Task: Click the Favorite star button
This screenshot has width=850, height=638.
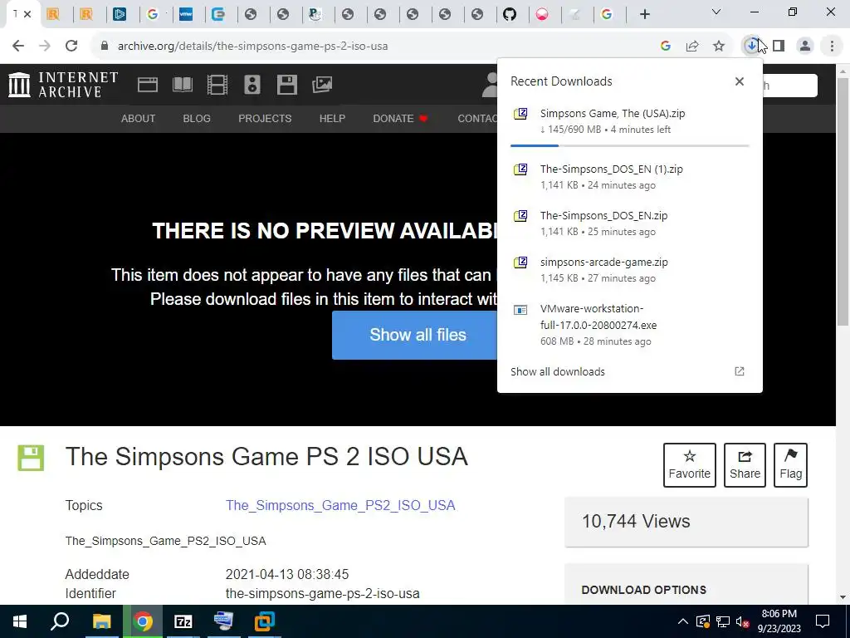Action: coord(690,465)
